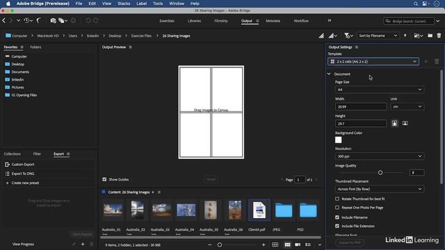
Task: Adjust thumbnail size slider
Action: (x=220, y=244)
